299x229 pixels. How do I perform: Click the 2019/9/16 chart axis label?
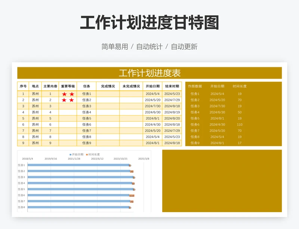pyautogui.click(x=51, y=159)
